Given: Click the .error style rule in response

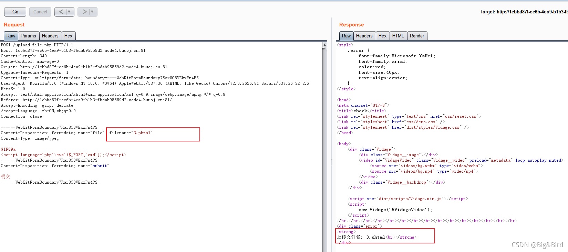Looking at the screenshot, I should point(359,50).
